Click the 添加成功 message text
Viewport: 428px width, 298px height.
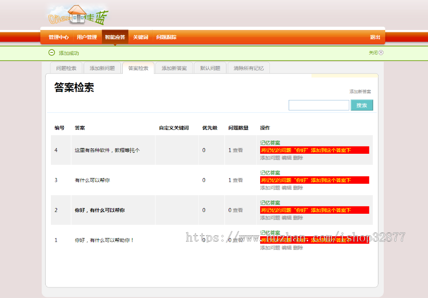click(69, 53)
